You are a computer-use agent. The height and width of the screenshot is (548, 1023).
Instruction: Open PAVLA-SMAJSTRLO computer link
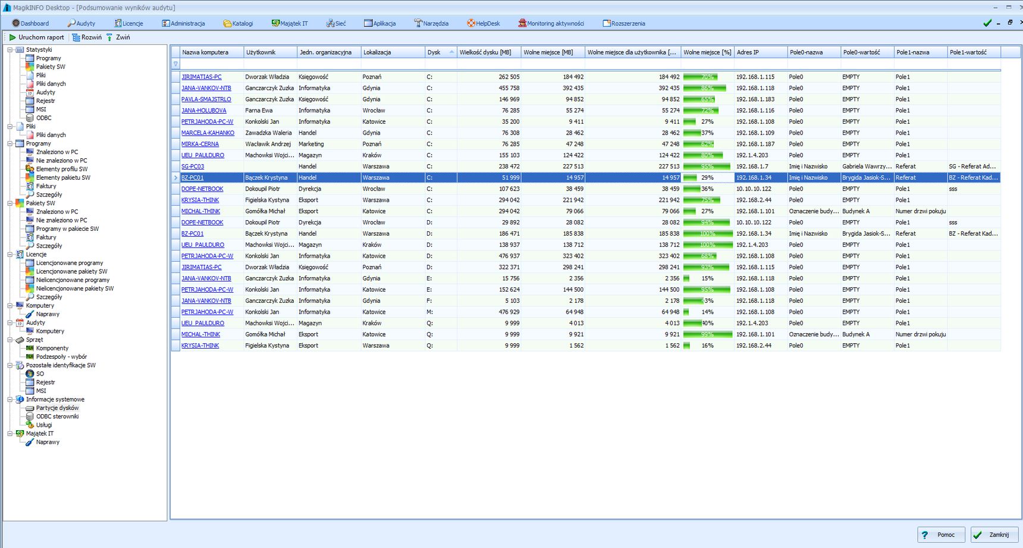point(206,99)
